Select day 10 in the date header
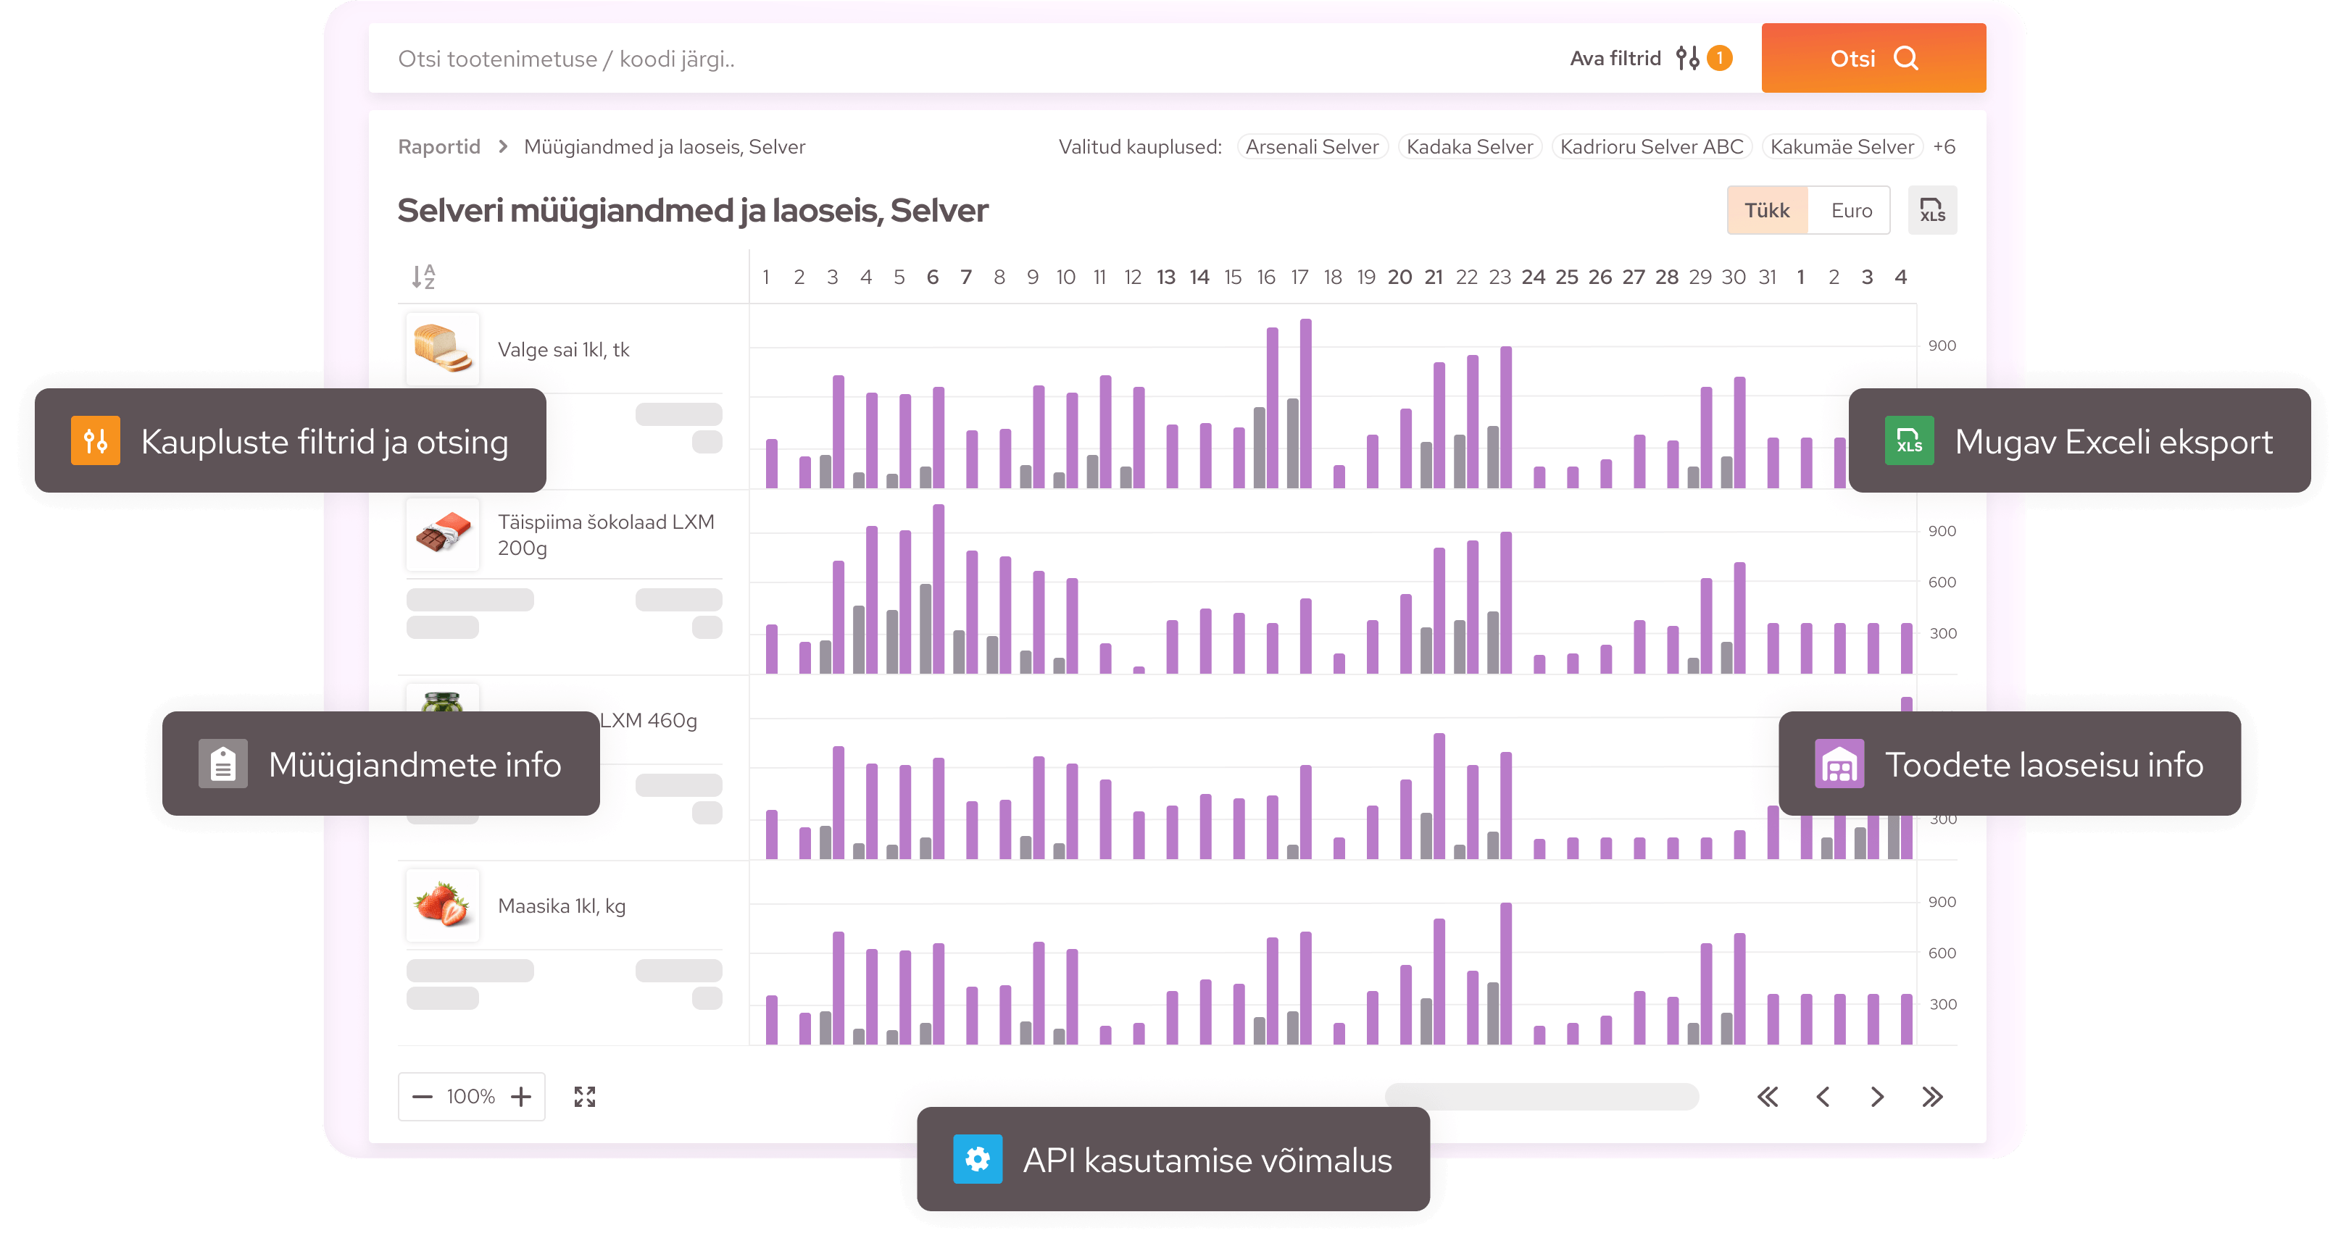The width and height of the screenshot is (2346, 1246). point(1065,277)
